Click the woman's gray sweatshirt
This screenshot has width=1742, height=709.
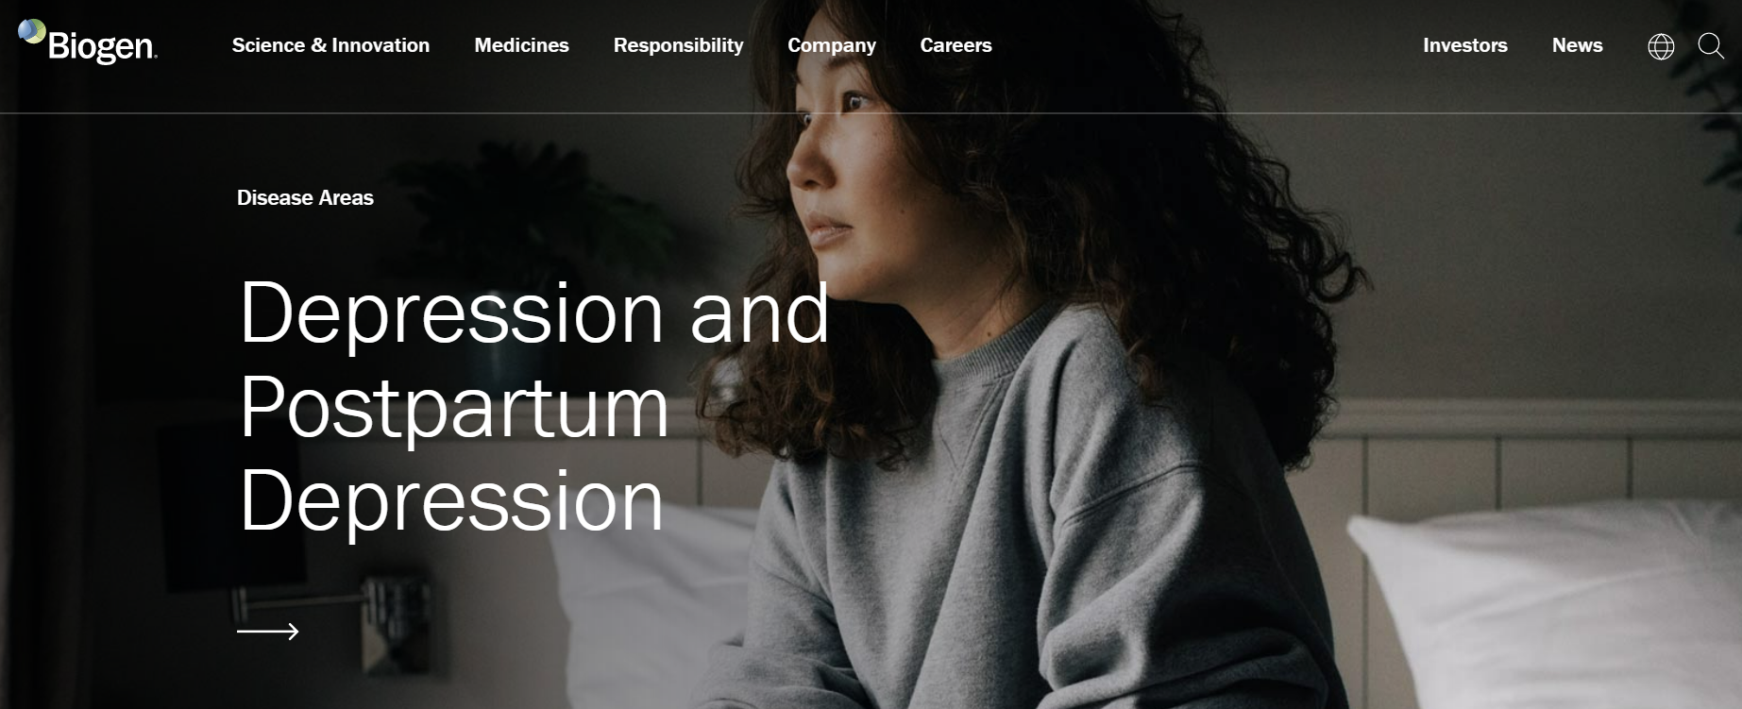pos(1039,529)
